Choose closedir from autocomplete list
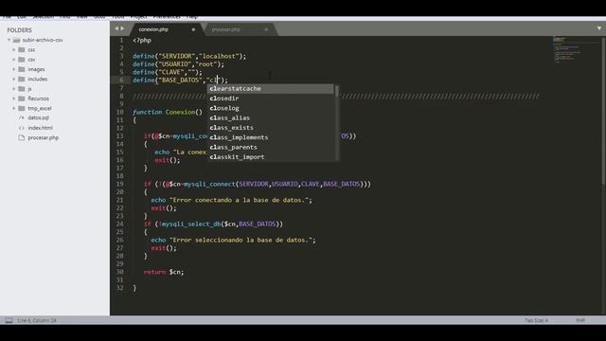Viewport: 606px width, 341px height. pos(271,99)
